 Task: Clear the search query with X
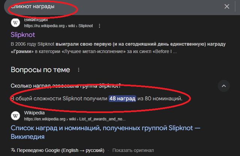tap(226, 6)
